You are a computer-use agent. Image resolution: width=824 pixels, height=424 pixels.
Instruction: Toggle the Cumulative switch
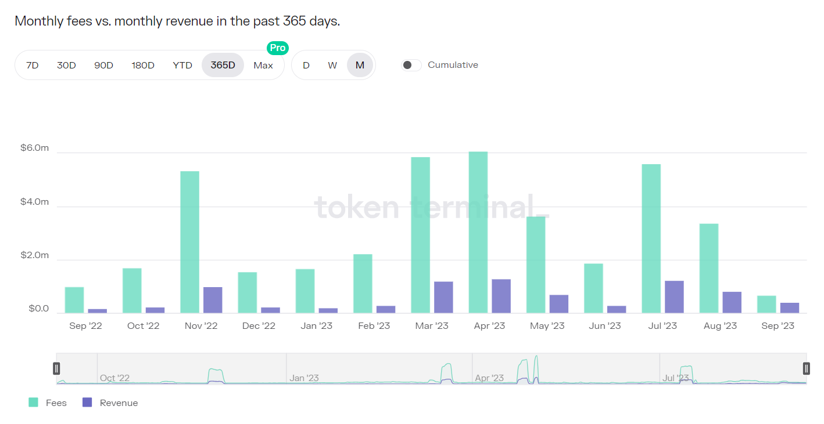[411, 65]
